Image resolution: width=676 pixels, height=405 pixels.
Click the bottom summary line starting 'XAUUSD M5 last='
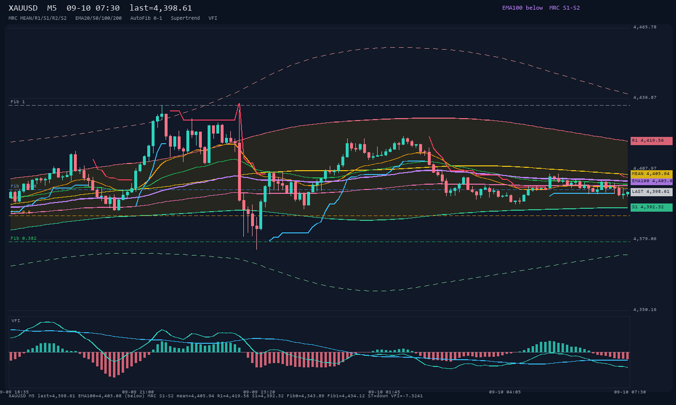tap(215, 396)
